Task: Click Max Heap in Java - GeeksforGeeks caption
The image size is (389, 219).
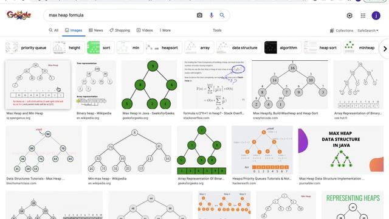Action: point(148,113)
